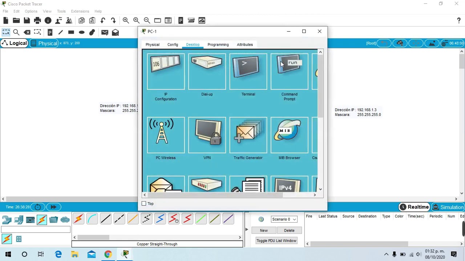
Task: Select the Draw Line tool
Action: (x=60, y=32)
